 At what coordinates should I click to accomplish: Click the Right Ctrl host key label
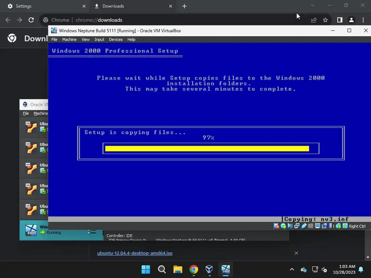click(x=357, y=226)
